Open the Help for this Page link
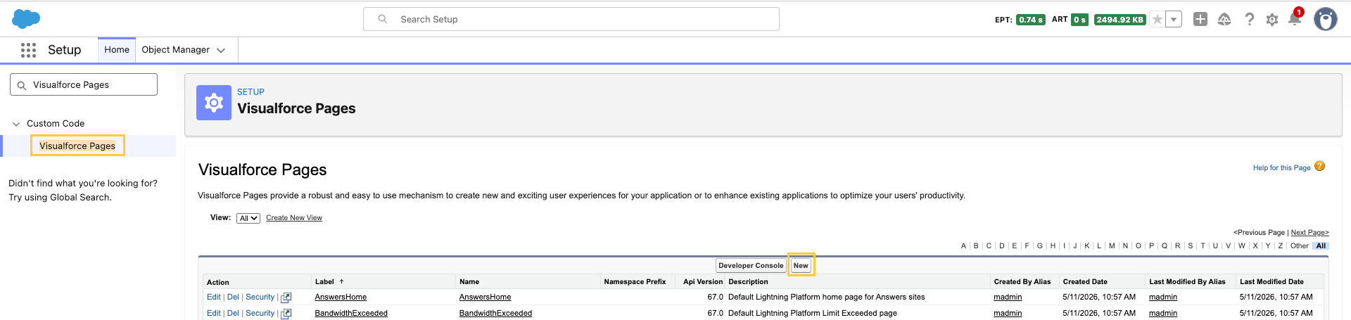1351x320 pixels. [1281, 167]
